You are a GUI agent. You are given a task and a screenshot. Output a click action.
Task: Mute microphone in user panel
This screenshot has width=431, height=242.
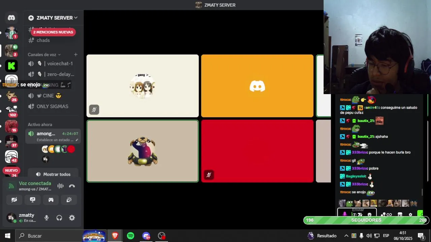[x=46, y=218]
